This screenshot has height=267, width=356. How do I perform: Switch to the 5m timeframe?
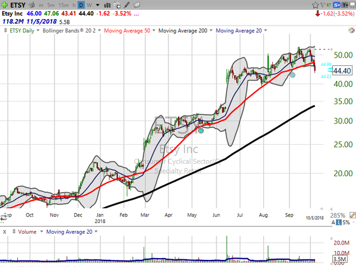click(x=51, y=5)
